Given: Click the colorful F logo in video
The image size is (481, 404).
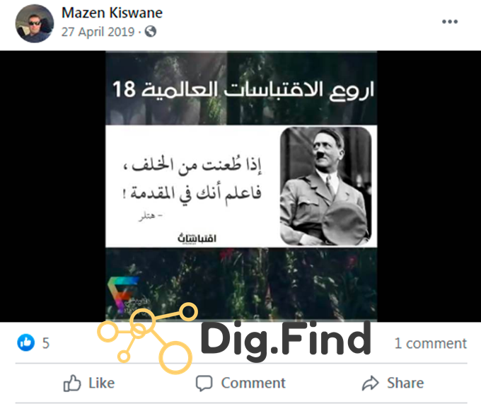Looking at the screenshot, I should tap(122, 294).
